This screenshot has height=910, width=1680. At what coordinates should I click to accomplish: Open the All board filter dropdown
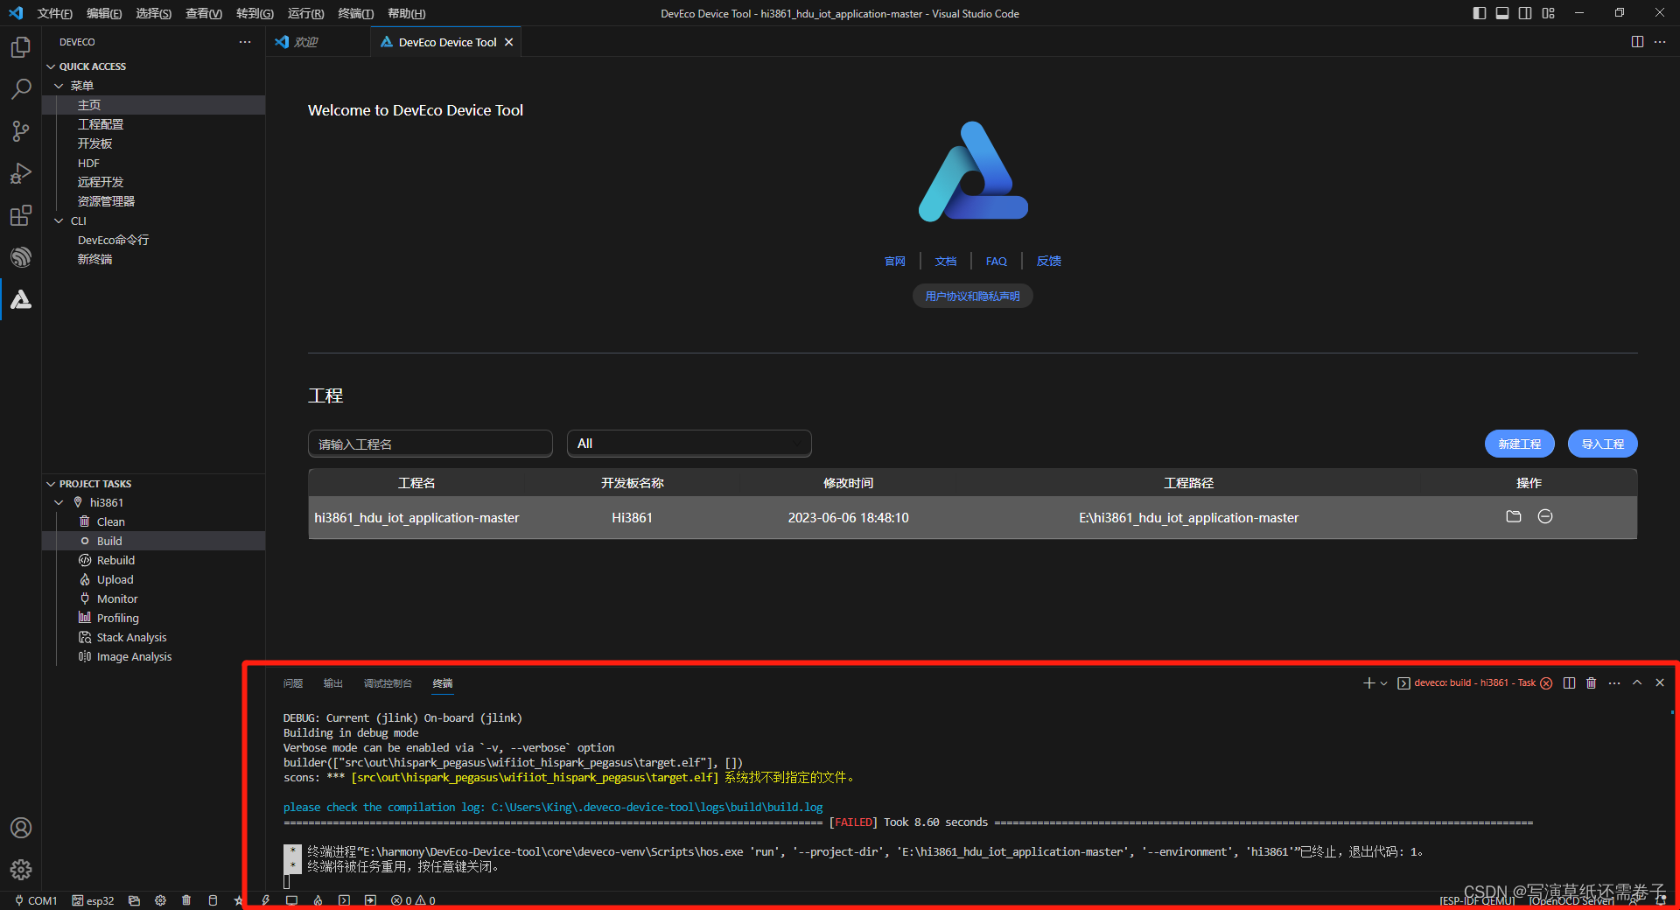point(689,444)
